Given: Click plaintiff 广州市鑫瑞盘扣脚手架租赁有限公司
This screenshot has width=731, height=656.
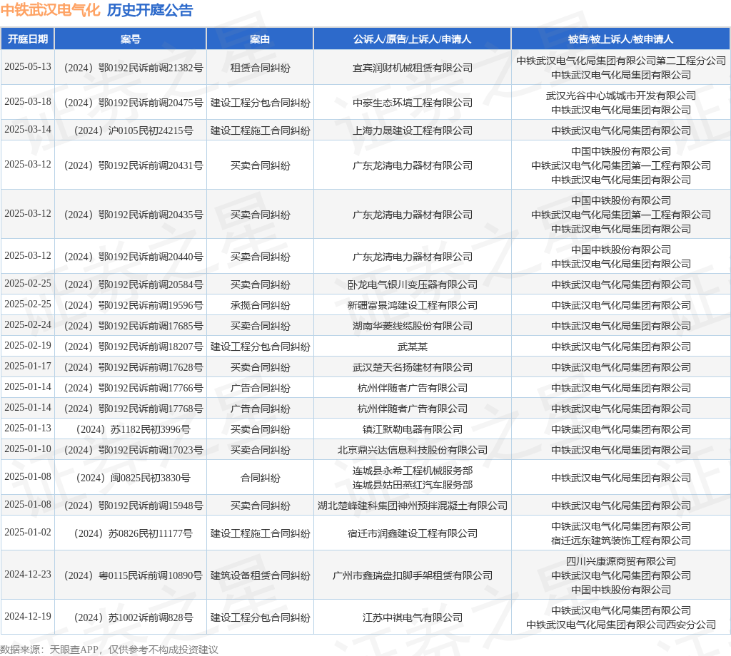Looking at the screenshot, I should pyautogui.click(x=412, y=576).
